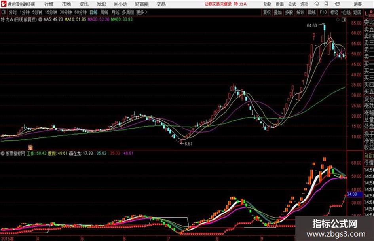Screen dimensions: 374x241
Task: Click the 画线 drawing tools button
Action: (x=311, y=12)
